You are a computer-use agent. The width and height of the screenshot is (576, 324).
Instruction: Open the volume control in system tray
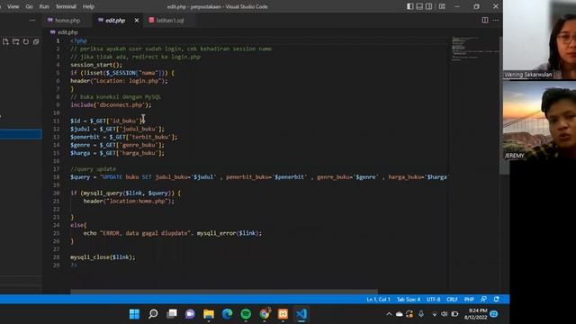[444, 314]
